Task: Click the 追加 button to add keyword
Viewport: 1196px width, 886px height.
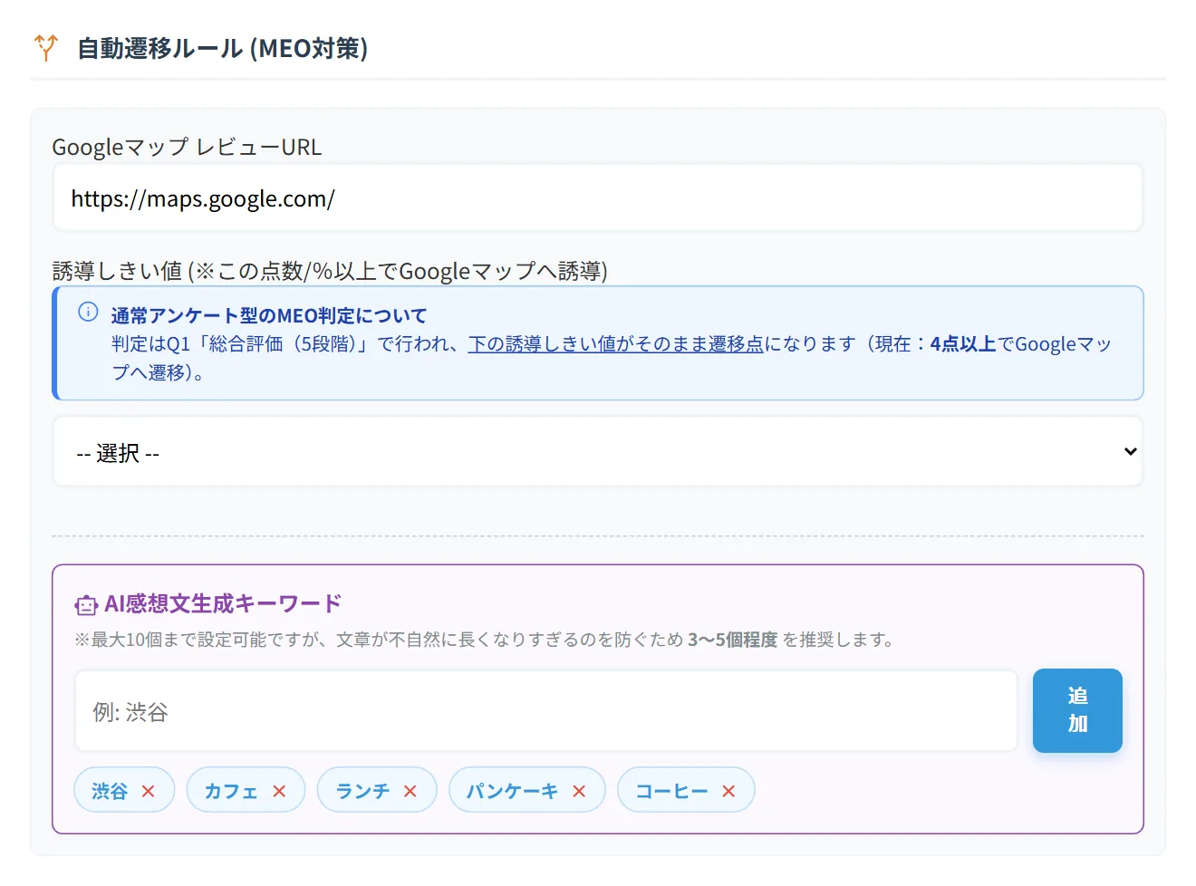Action: 1077,710
